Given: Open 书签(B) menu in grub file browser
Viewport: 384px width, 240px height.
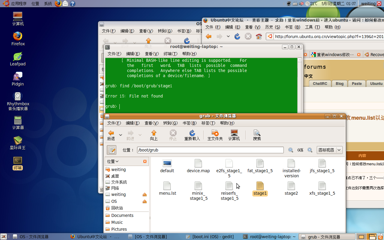Looking at the screenshot, I should 190,123.
